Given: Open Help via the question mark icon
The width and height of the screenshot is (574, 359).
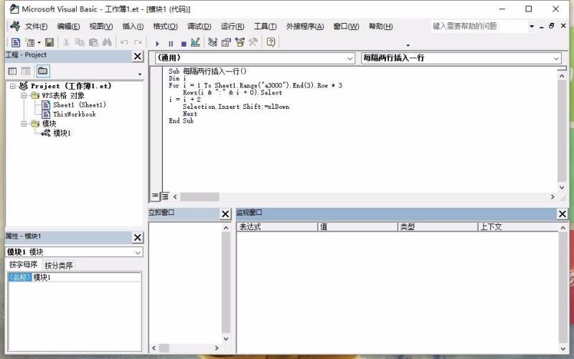Looking at the screenshot, I should 270,42.
